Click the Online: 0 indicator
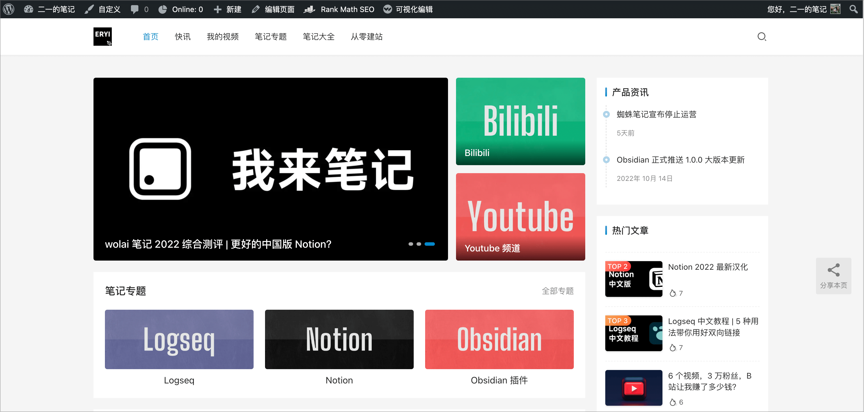 (x=181, y=9)
